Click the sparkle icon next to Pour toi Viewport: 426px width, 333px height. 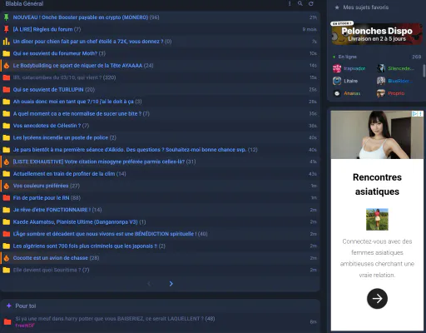(9, 306)
